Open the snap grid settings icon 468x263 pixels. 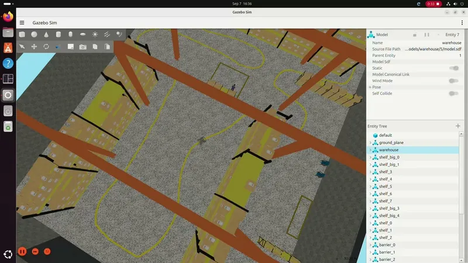click(x=70, y=47)
